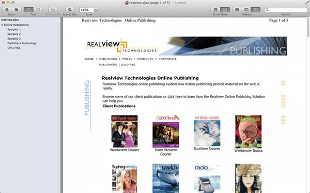The height and width of the screenshot is (193, 310).
Task: Click the Weekender Noosa caption
Action: tap(249, 151)
